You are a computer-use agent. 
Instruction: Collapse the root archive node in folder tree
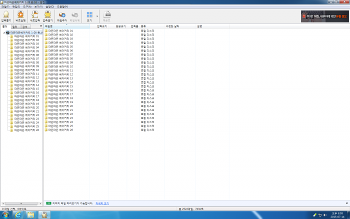point(4,32)
